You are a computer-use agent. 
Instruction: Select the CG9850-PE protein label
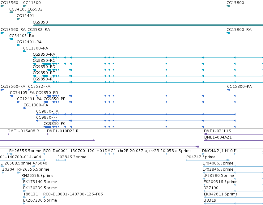pyautogui.click(x=54, y=99)
